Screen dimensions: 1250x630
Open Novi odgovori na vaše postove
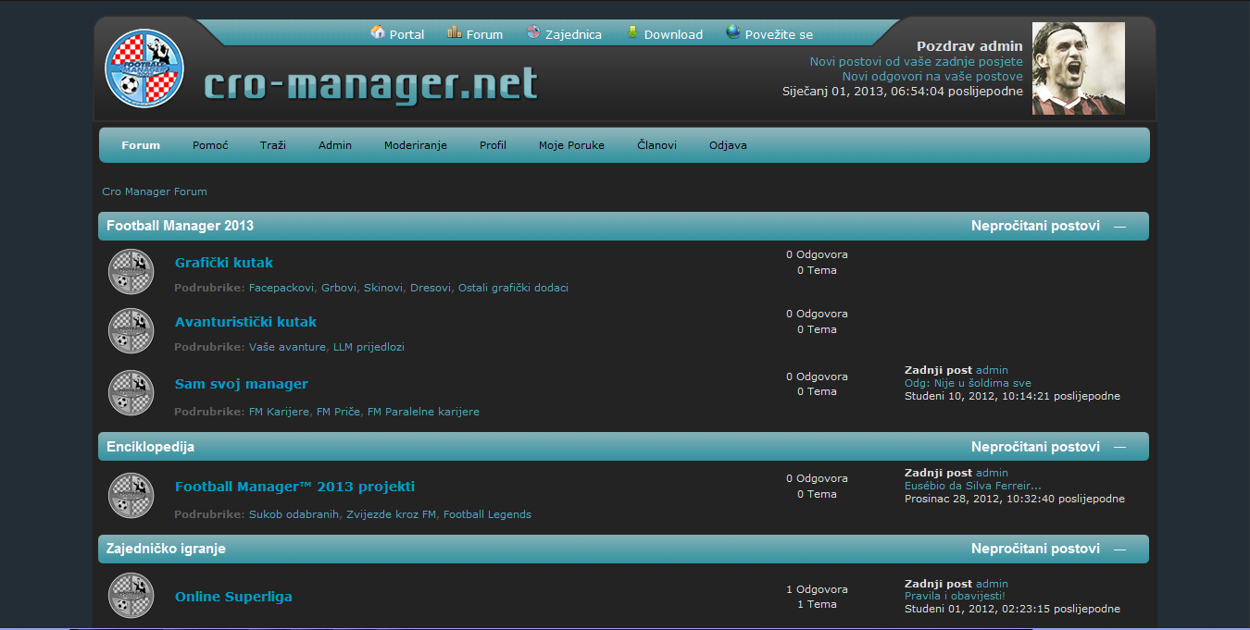pyautogui.click(x=932, y=76)
